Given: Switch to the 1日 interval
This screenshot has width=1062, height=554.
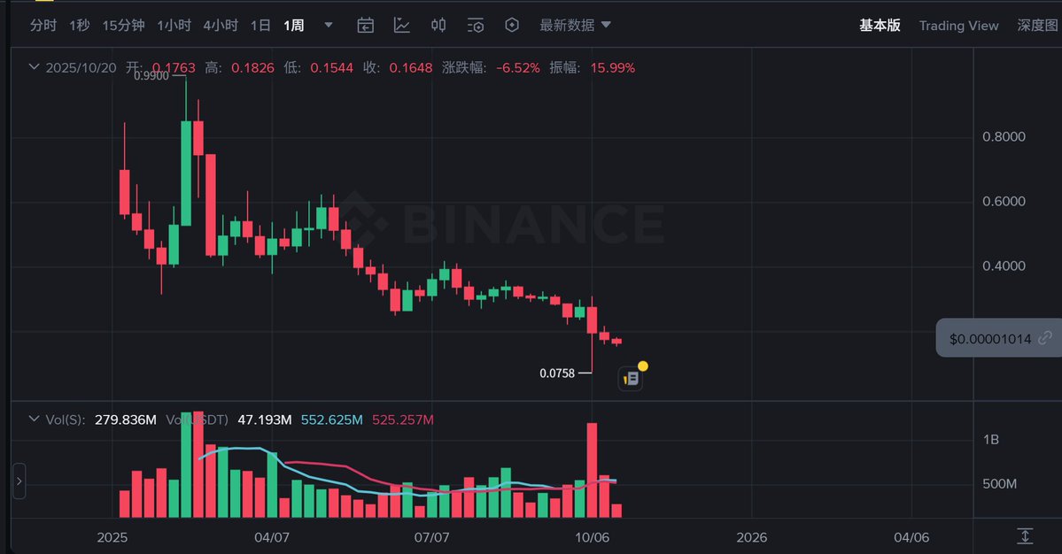Looking at the screenshot, I should (260, 26).
